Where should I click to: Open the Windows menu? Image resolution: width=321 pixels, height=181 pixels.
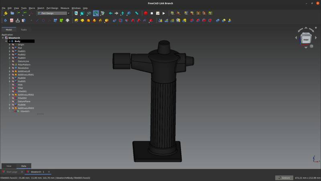click(76, 8)
